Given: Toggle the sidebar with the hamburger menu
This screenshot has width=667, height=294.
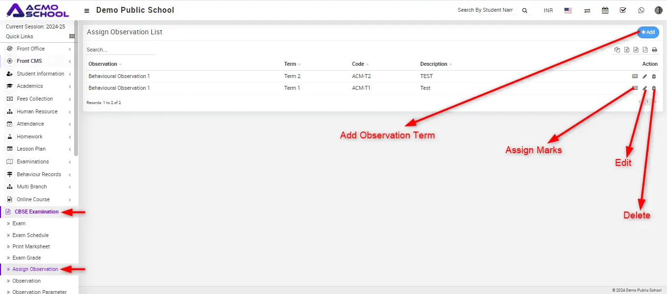Looking at the screenshot, I should pos(87,11).
